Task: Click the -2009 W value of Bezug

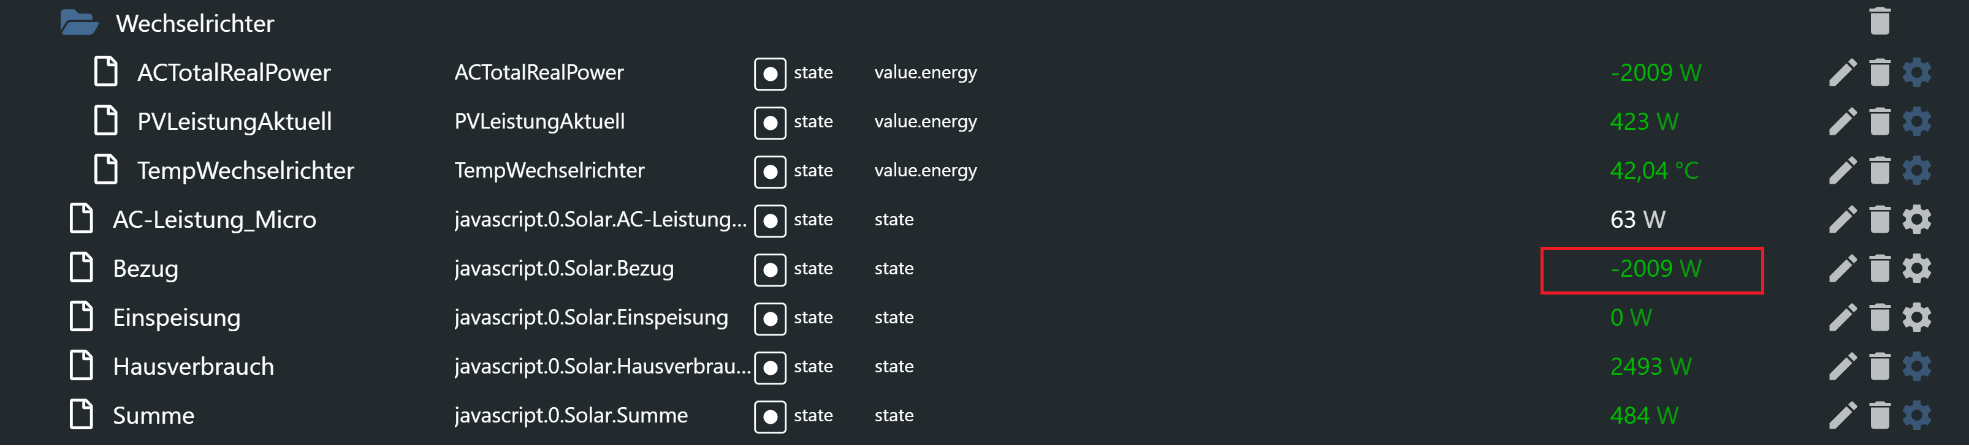Action: 1655,269
